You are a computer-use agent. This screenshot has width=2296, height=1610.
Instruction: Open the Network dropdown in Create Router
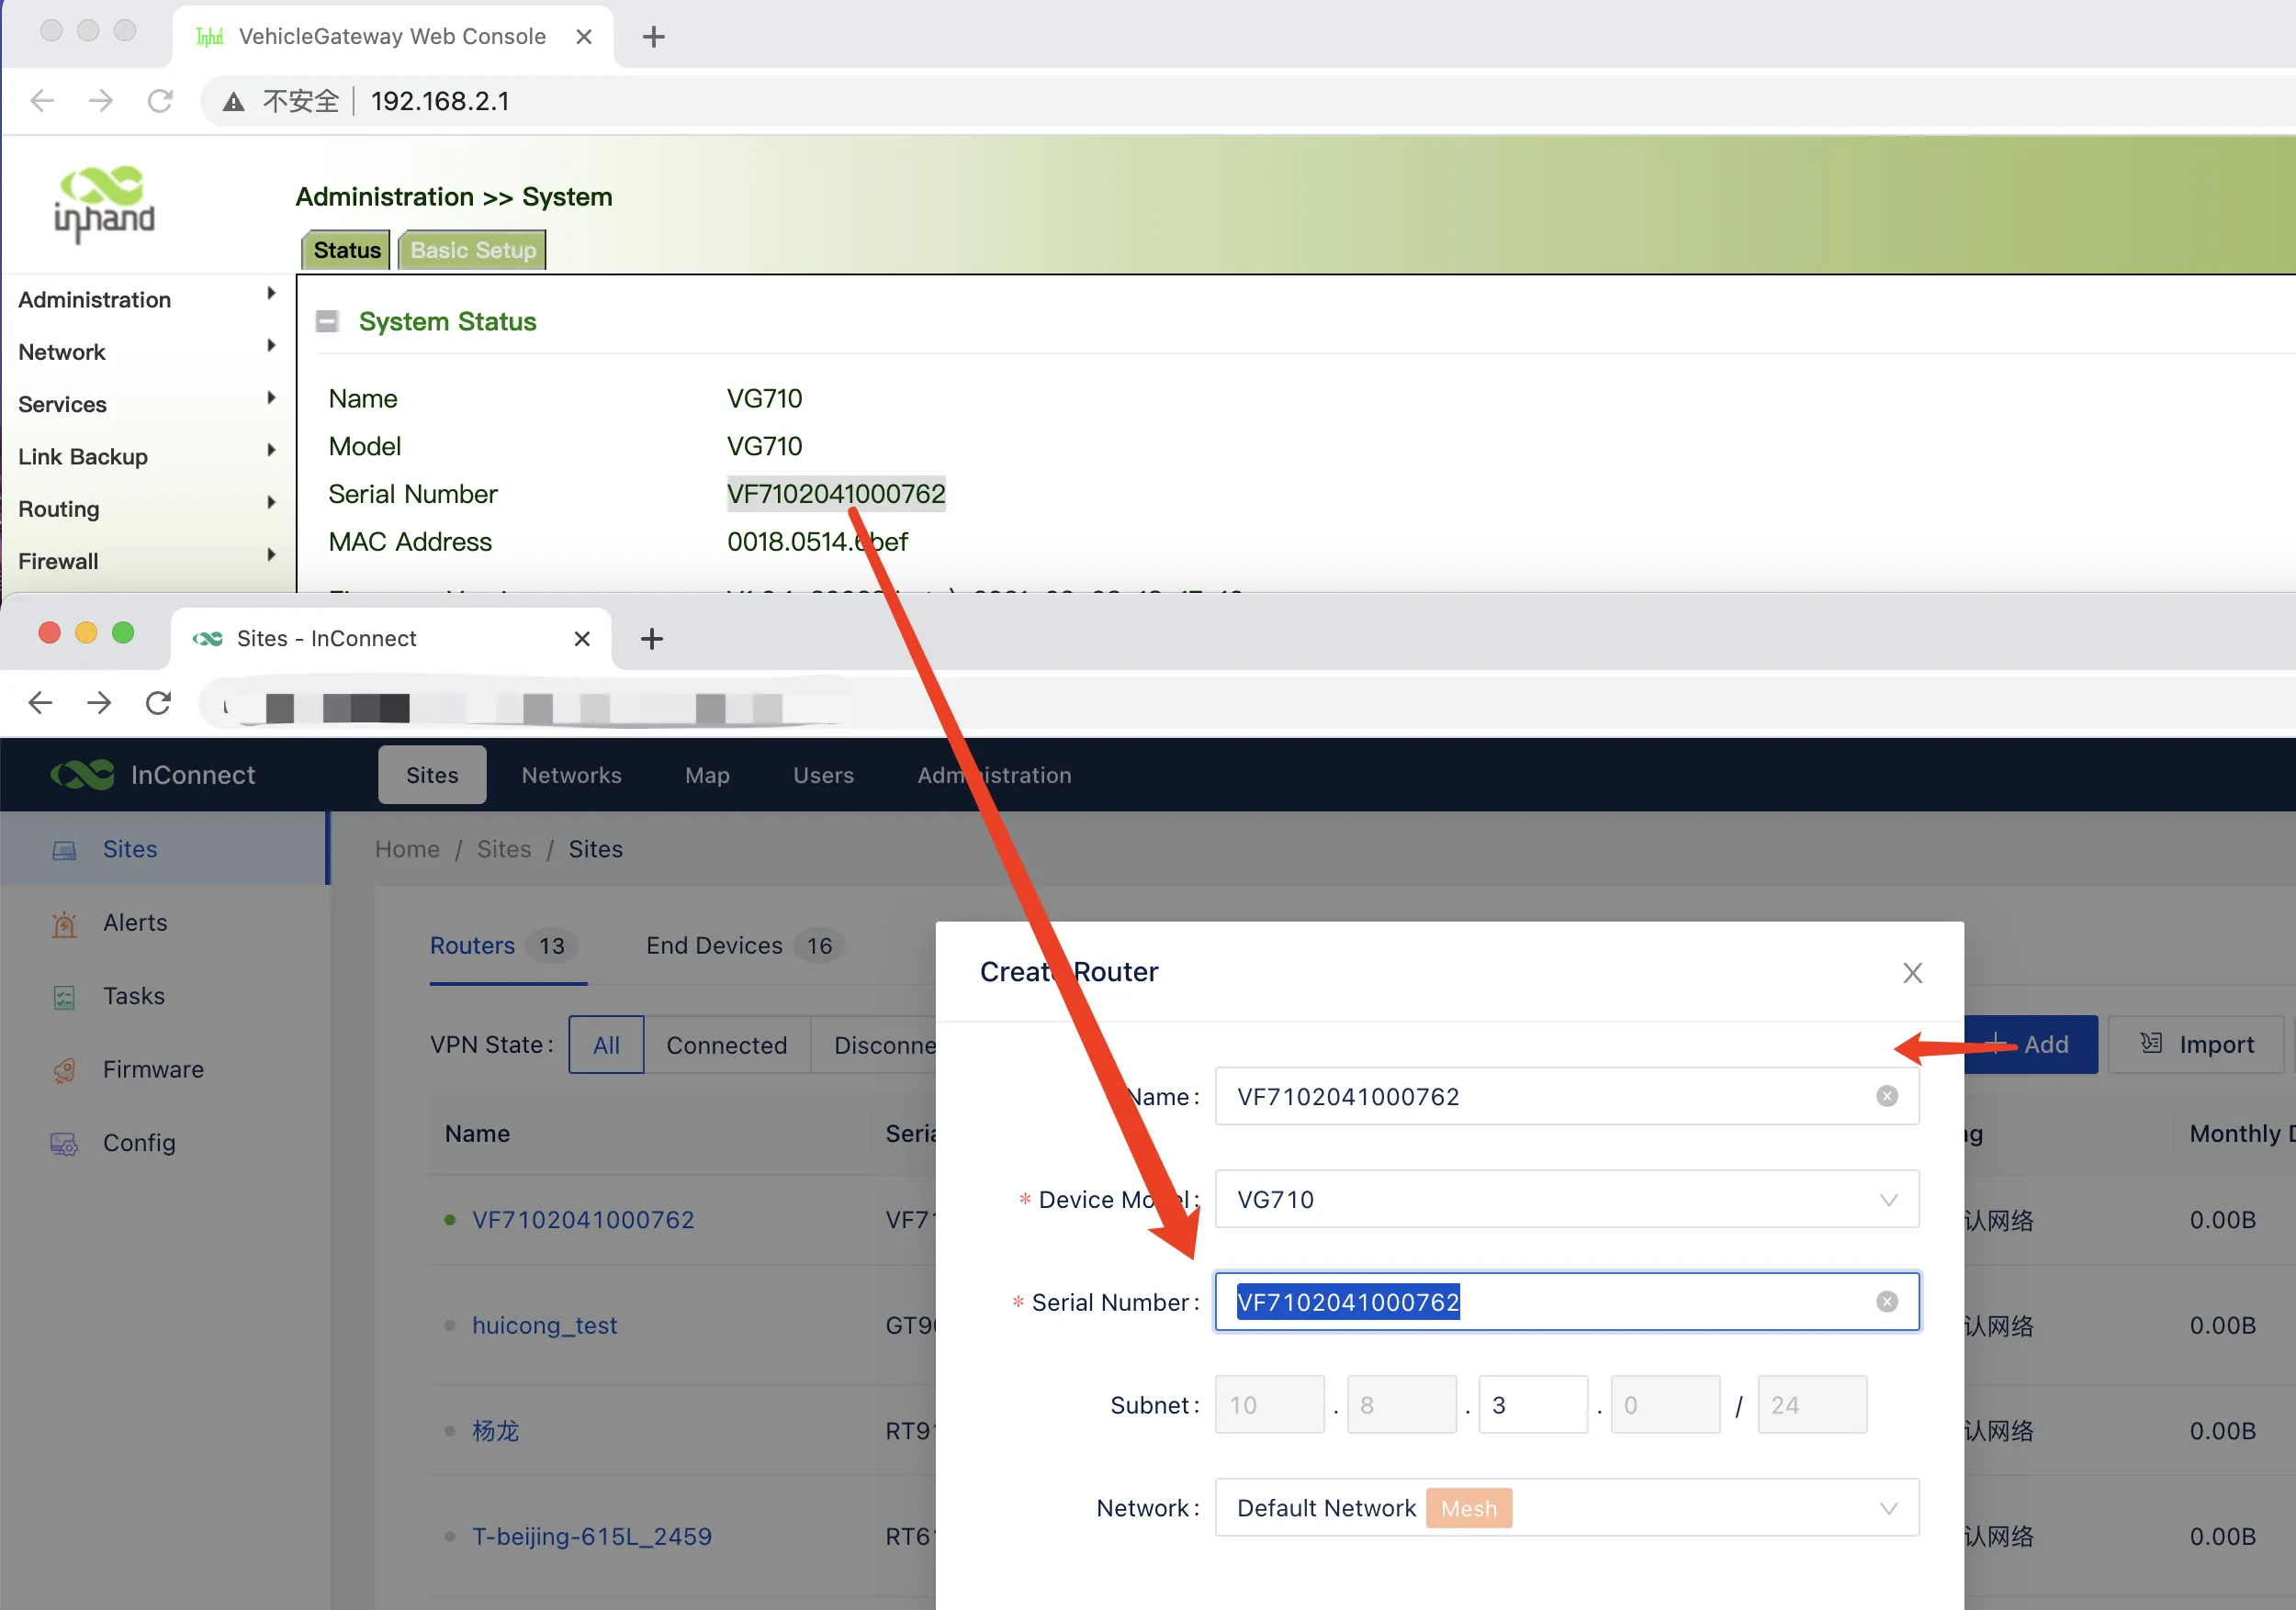coord(1566,1507)
